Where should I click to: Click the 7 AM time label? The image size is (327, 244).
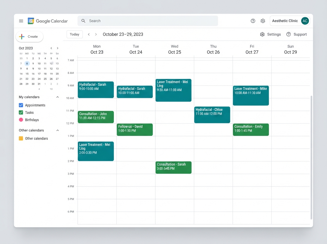pos(71,60)
